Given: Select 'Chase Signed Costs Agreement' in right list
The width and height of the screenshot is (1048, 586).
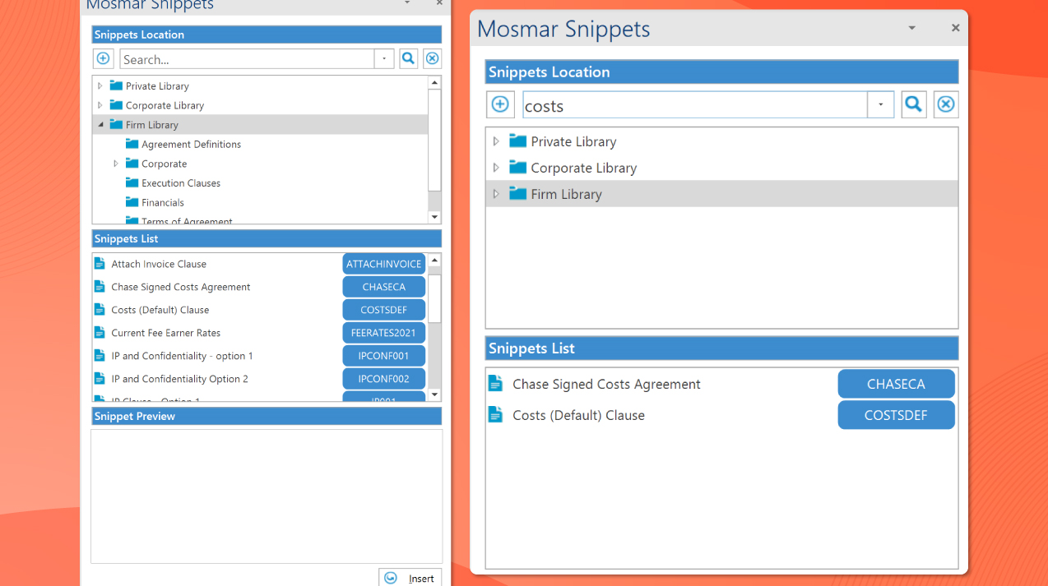Looking at the screenshot, I should pos(606,384).
